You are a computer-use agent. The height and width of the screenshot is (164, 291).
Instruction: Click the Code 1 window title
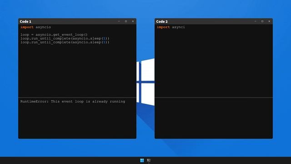tap(25, 21)
